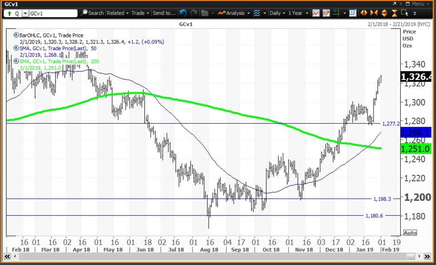The image size is (436, 265).
Task: Click the 1,180.6 horizontal line label
Action: (374, 215)
